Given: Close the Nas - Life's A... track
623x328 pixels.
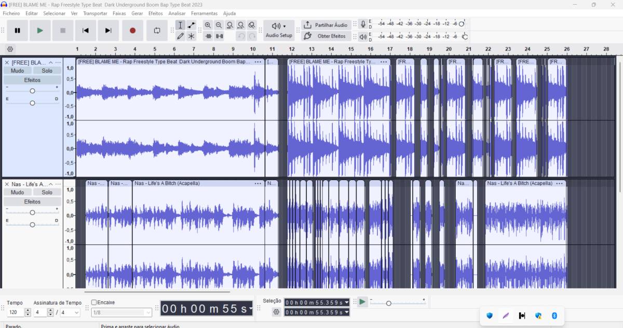Looking at the screenshot, I should coord(7,184).
